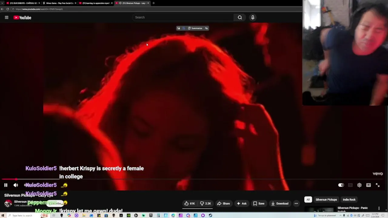The height and width of the screenshot is (218, 388).
Task: Close the Silversun Pickups browser tab
Action: (148, 3)
